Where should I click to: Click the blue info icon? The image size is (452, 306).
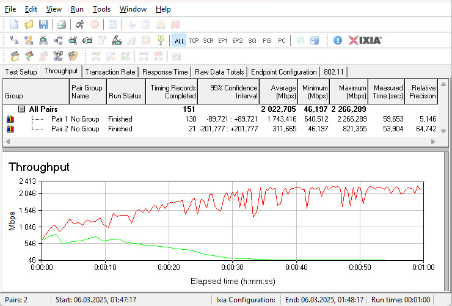(x=338, y=40)
